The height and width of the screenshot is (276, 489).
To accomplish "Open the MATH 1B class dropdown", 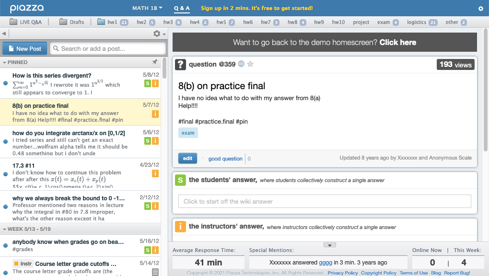I will pyautogui.click(x=147, y=8).
